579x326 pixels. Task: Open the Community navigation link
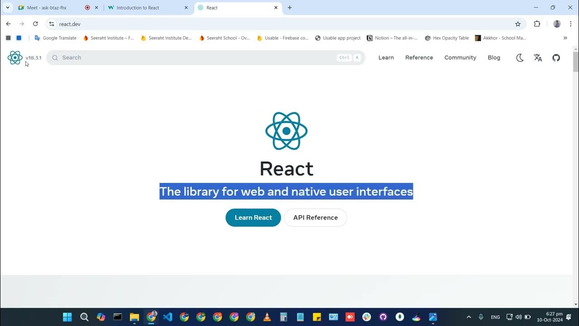(x=460, y=58)
